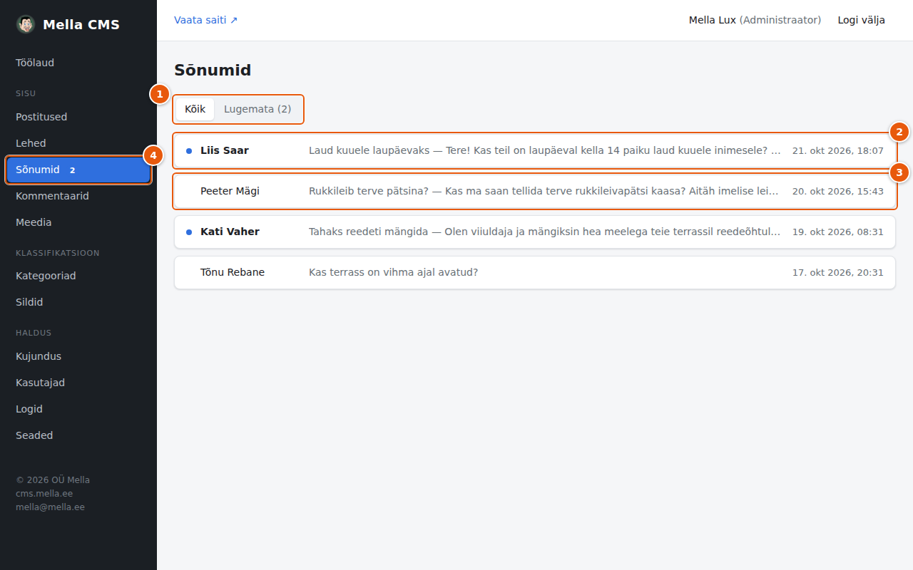This screenshot has height=570, width=913.
Task: Select Sõnumid in the sidebar
Action: [x=78, y=170]
